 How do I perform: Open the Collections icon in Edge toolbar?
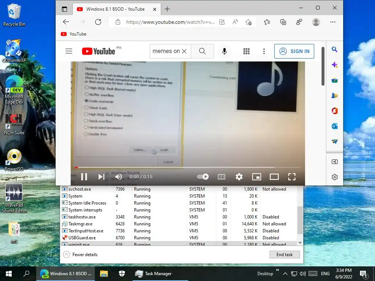[x=283, y=22]
